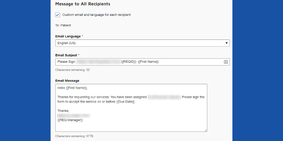Click the insert merge field icon in Email Subject
The image size is (283, 141).
coord(226,62)
